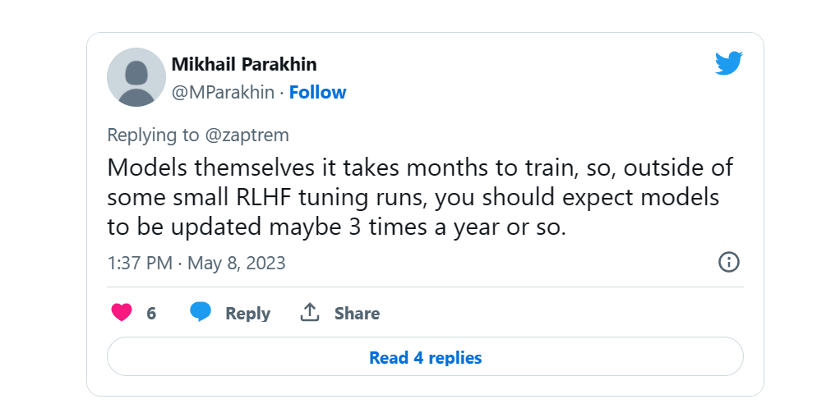Screen dimensions: 840x413
Task: Open Twitter via the blue bird logo
Action: pyautogui.click(x=728, y=63)
